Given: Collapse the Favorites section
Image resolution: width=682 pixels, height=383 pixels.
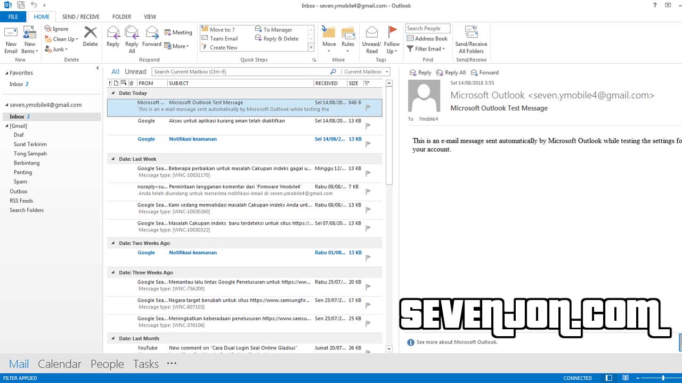Looking at the screenshot, I should (x=6, y=73).
